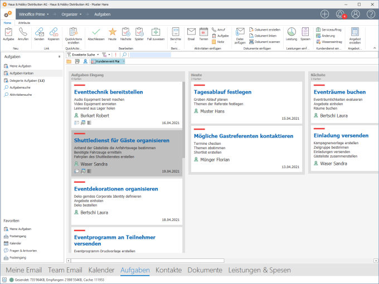Open the Eventdekorationen organisieren card
This screenshot has height=284, width=379.
pyautogui.click(x=116, y=189)
